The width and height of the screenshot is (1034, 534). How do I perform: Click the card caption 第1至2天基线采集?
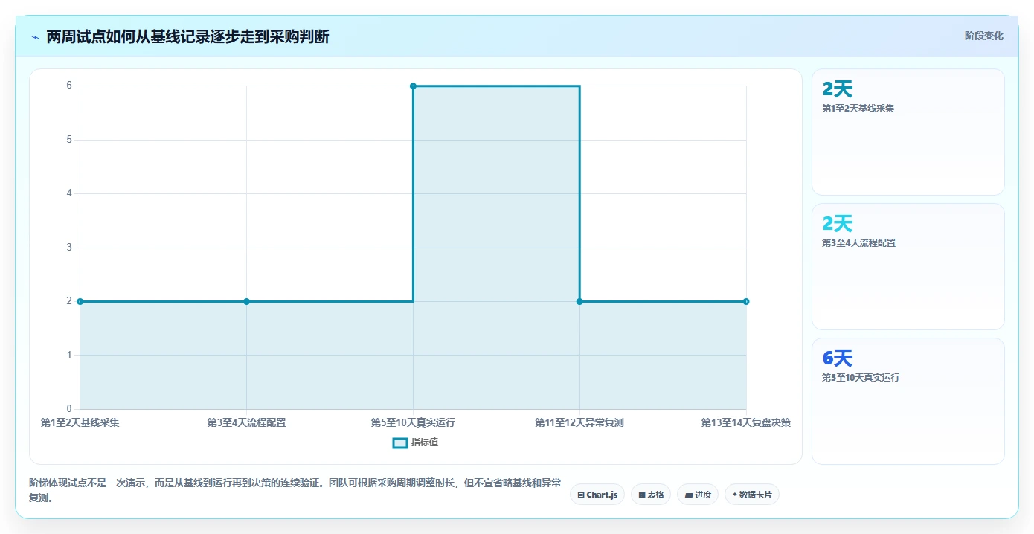(x=858, y=109)
